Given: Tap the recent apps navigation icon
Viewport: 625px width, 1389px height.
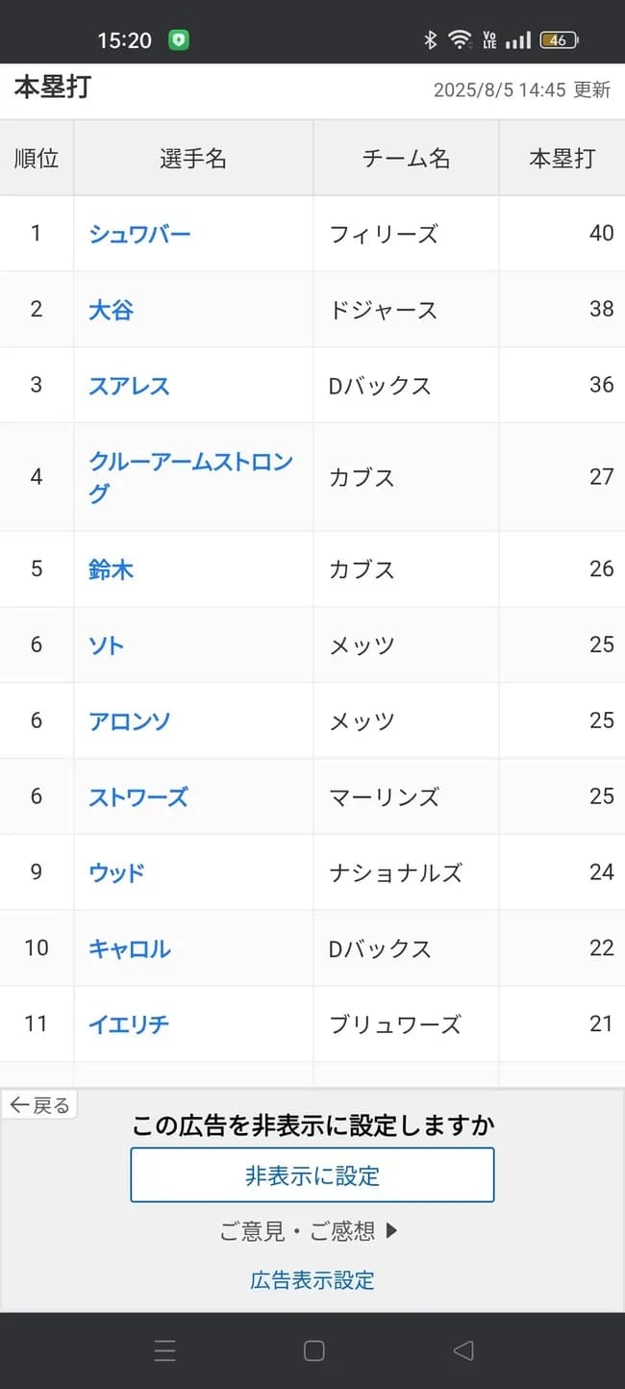Looking at the screenshot, I should point(165,1351).
